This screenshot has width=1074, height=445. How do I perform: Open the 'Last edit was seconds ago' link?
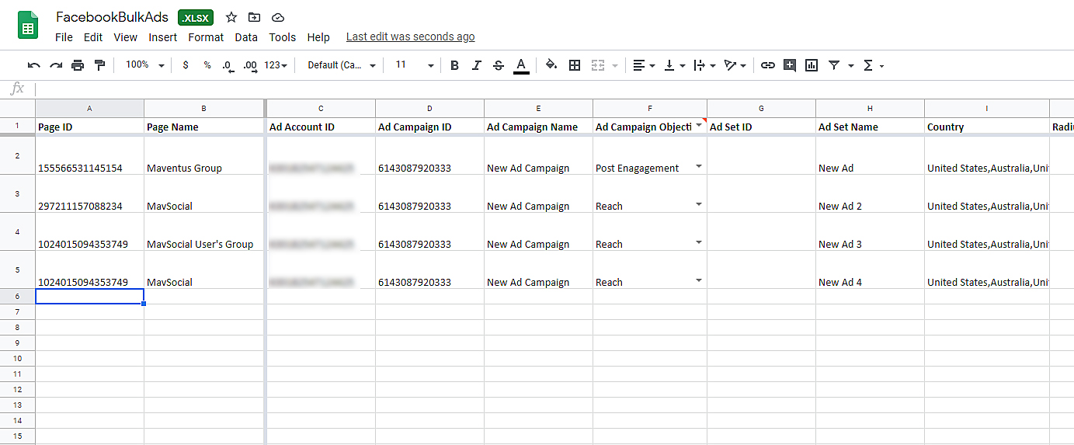click(x=410, y=37)
